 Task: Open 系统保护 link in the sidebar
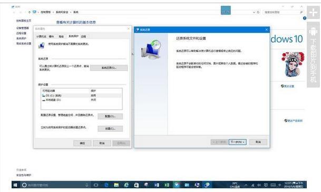21,39
